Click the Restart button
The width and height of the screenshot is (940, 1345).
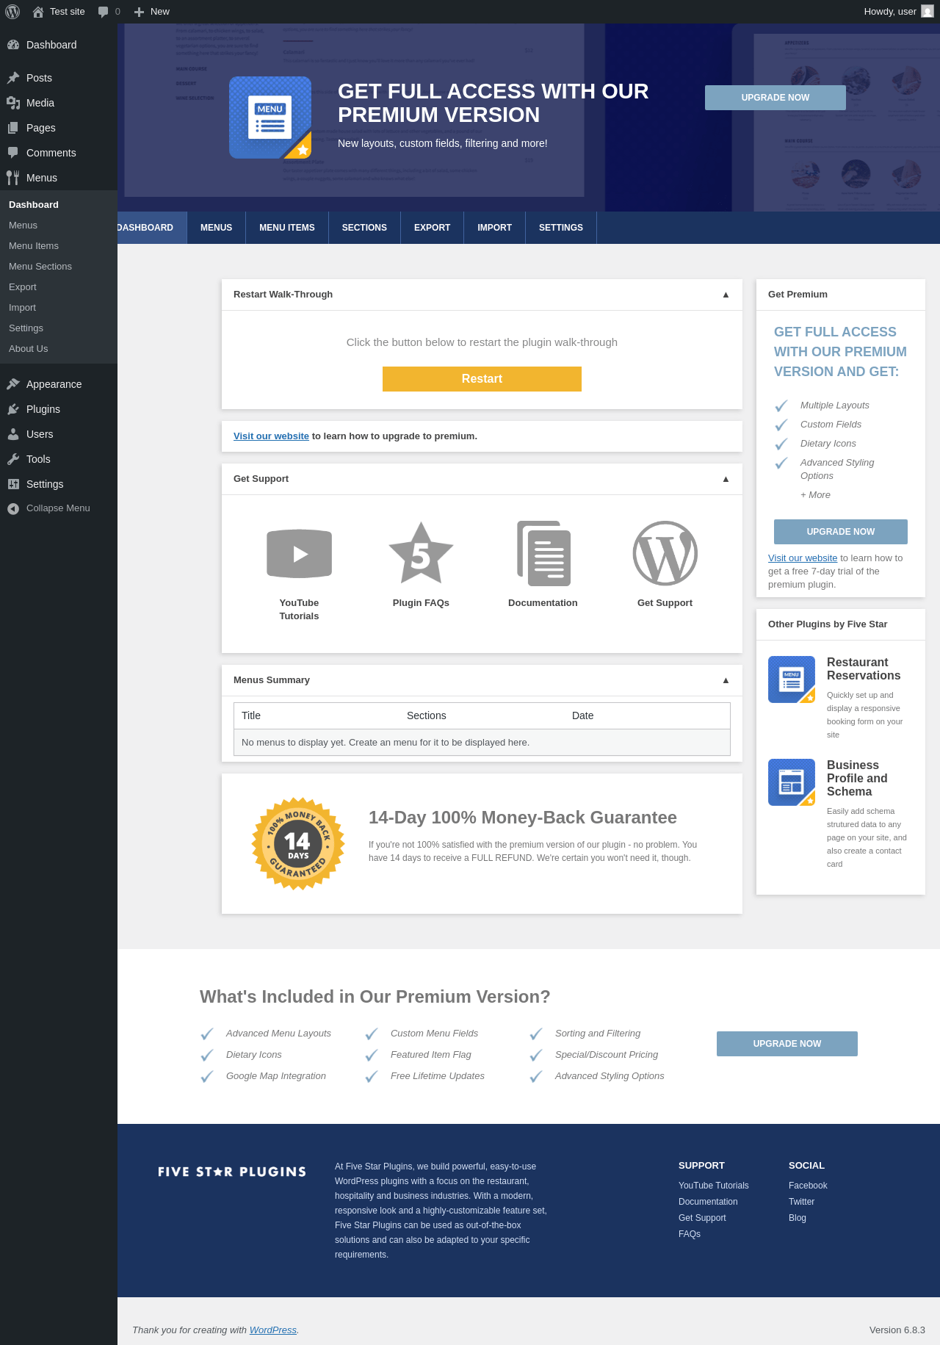pos(482,379)
